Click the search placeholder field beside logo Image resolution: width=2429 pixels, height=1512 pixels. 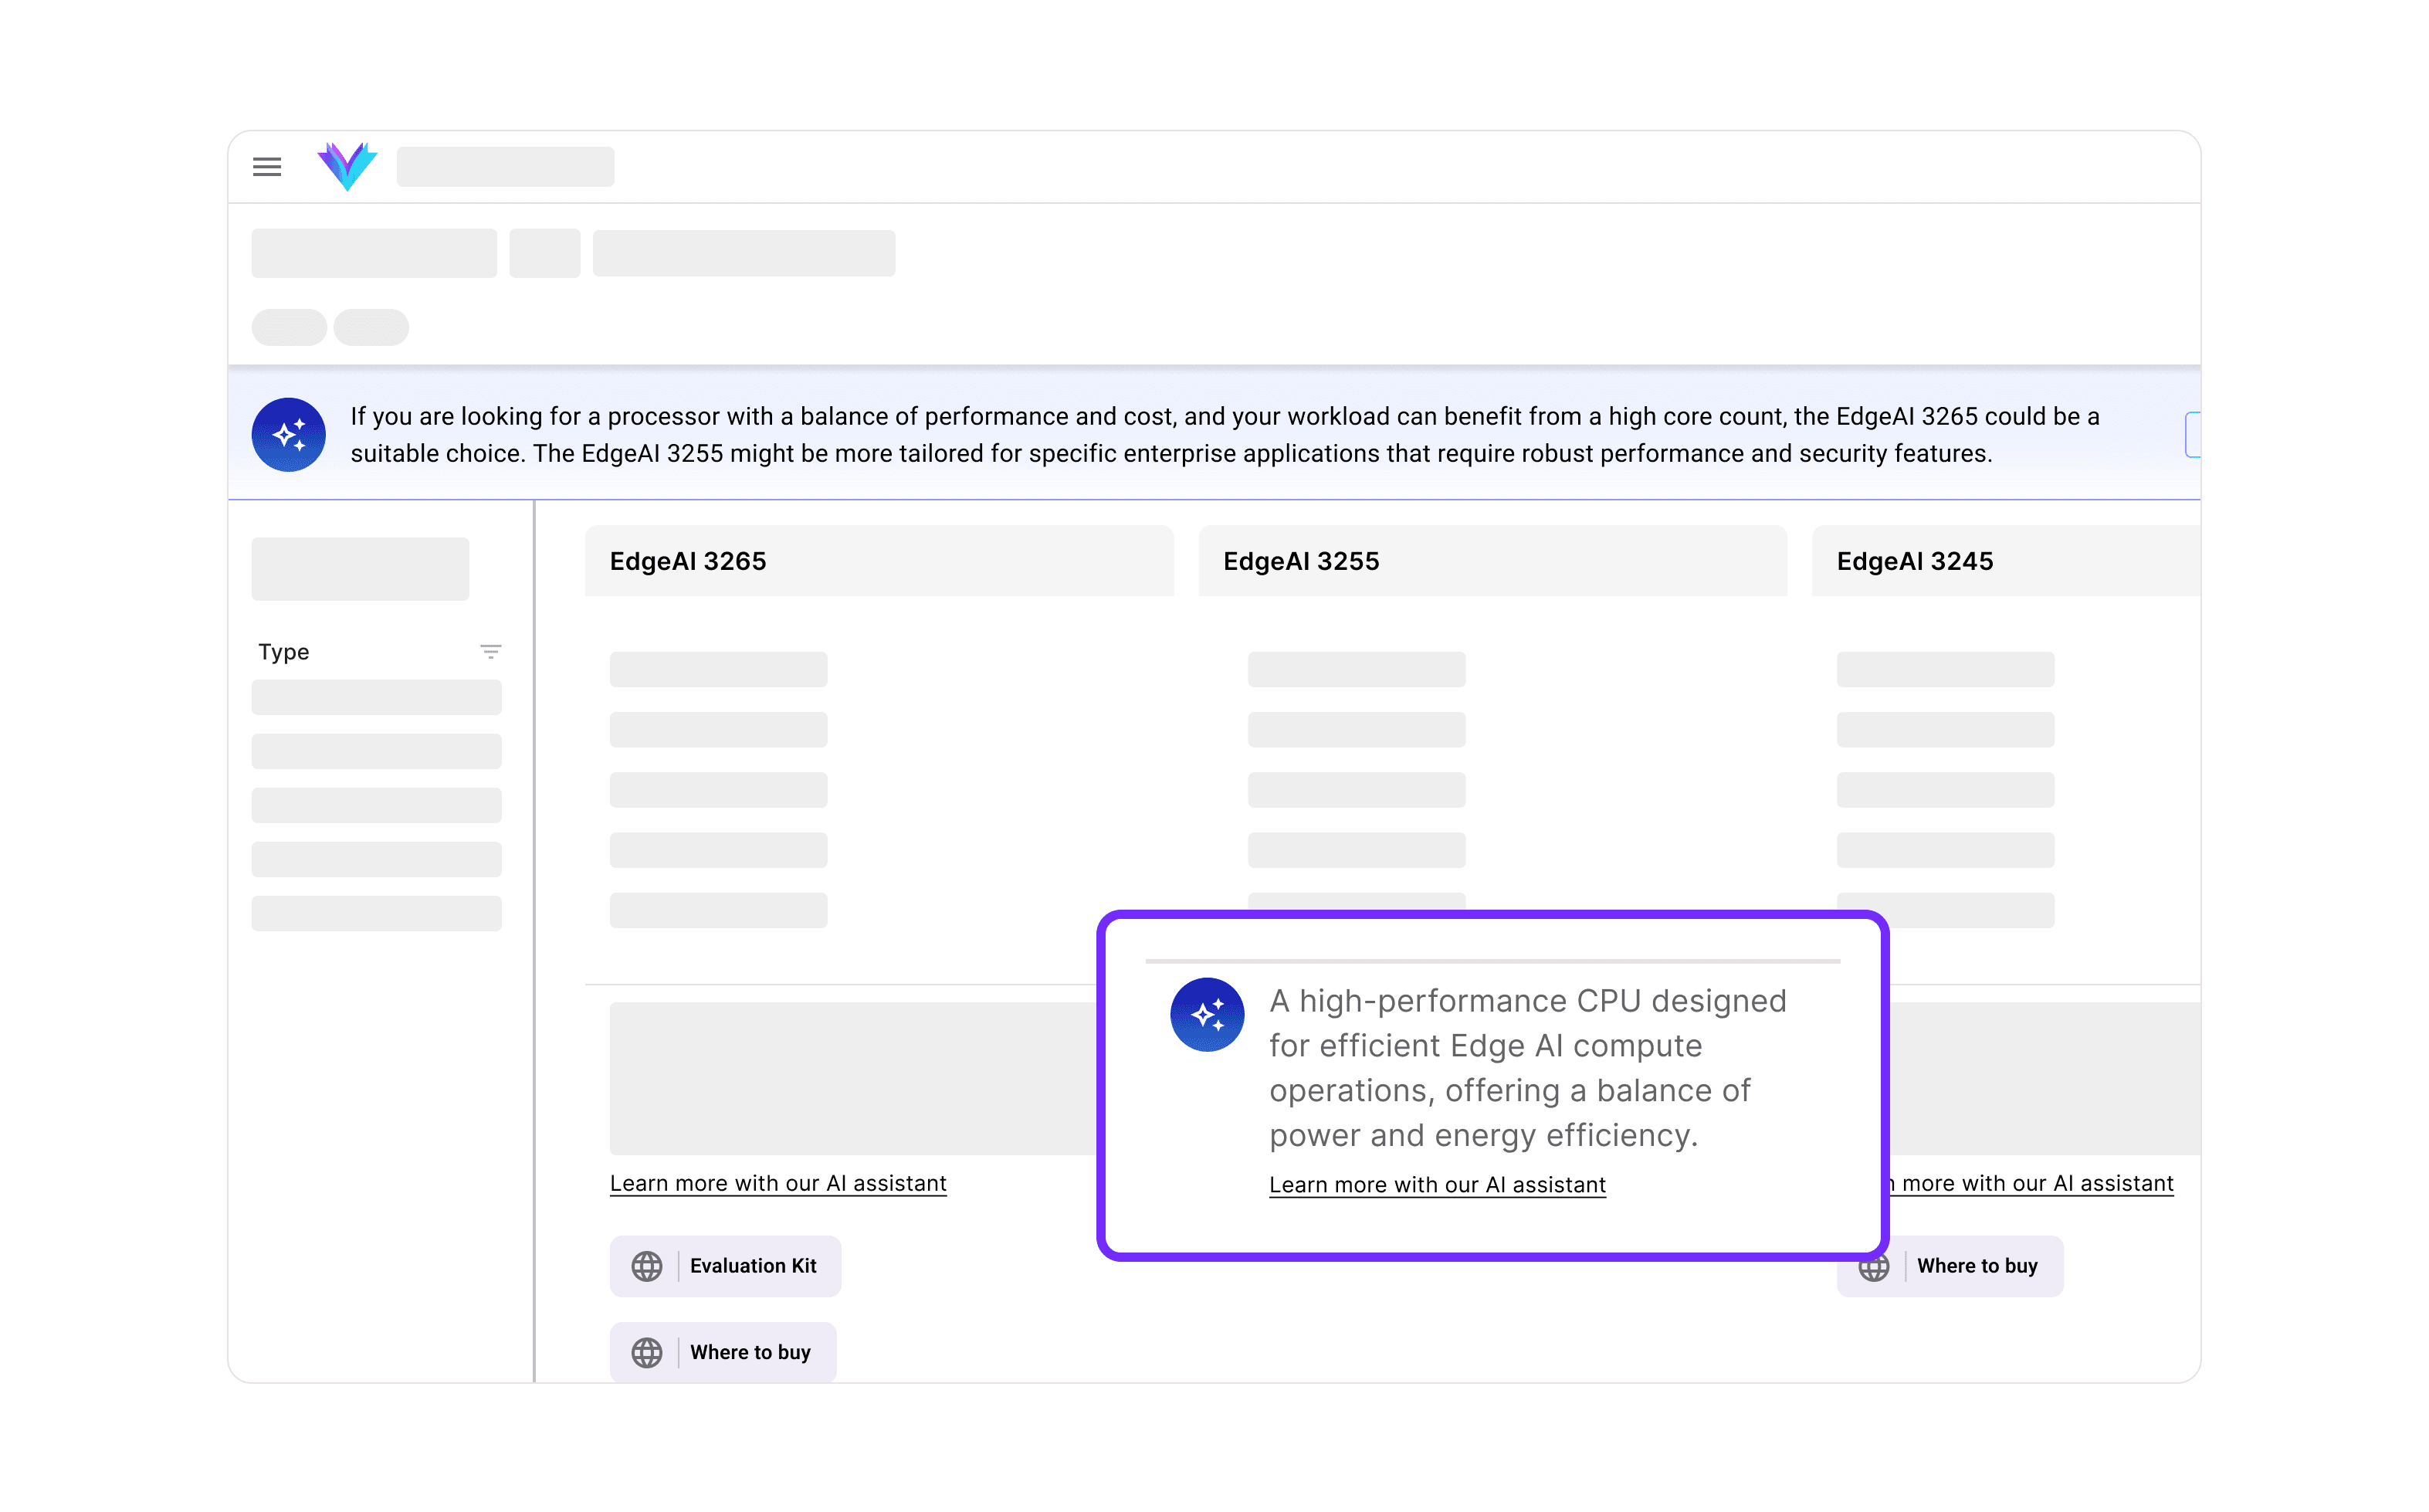505,167
